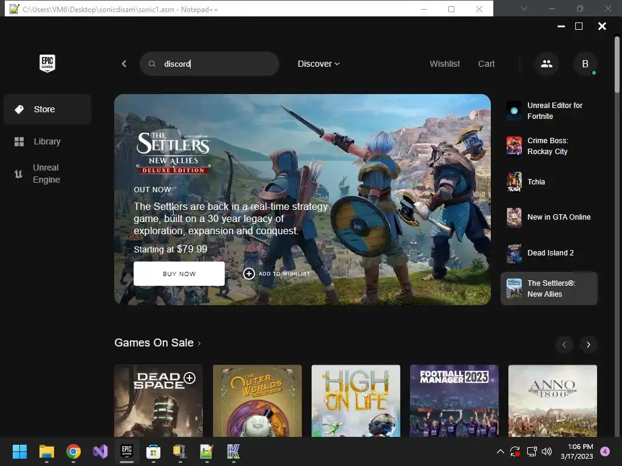Click the Epic Games logo icon

click(47, 63)
